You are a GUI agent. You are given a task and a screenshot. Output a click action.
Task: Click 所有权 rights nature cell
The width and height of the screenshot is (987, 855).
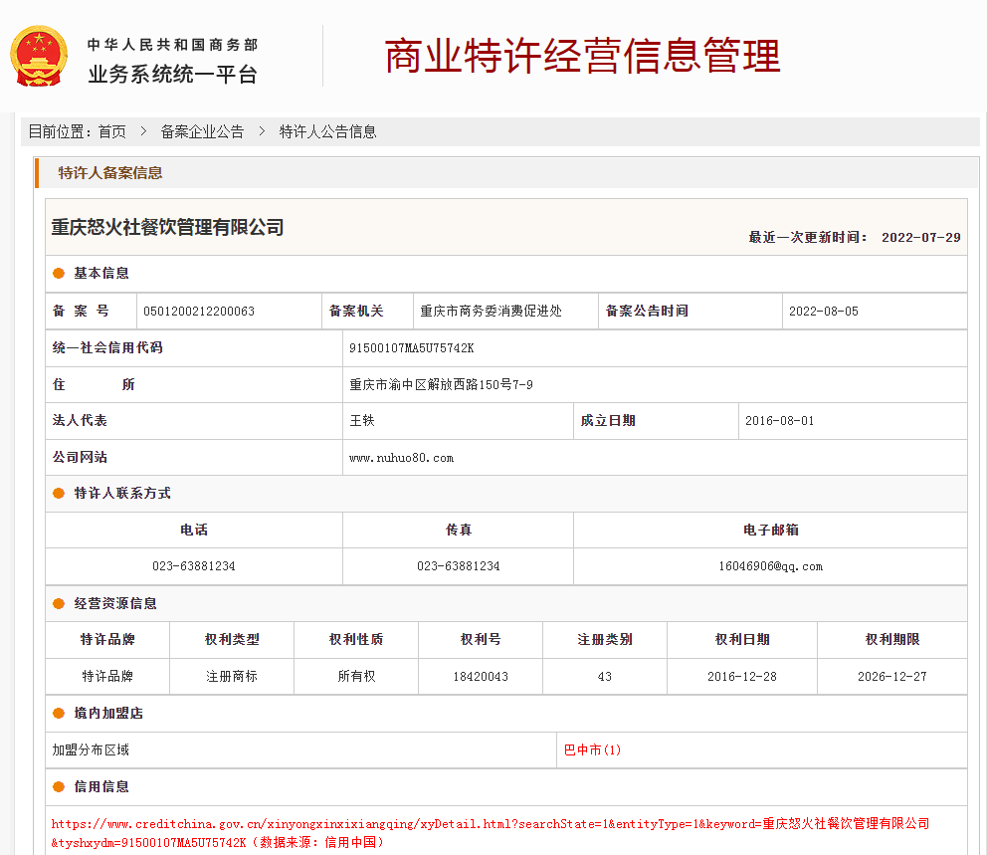[356, 676]
